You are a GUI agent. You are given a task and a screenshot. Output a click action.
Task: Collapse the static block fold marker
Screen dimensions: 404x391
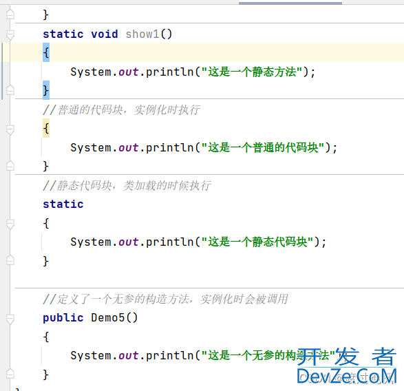[x=10, y=224]
